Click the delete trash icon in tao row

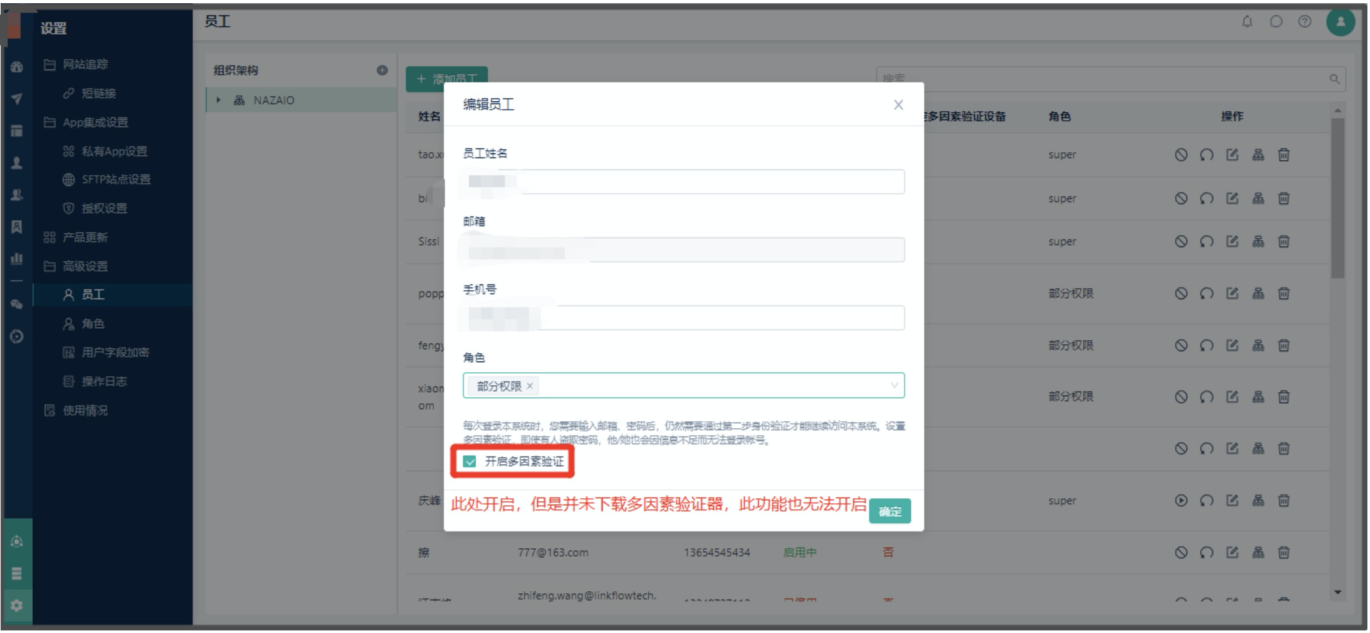[1283, 155]
